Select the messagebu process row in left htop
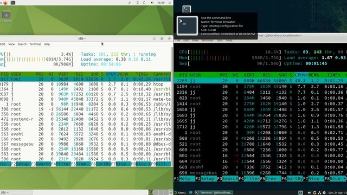 86,144
